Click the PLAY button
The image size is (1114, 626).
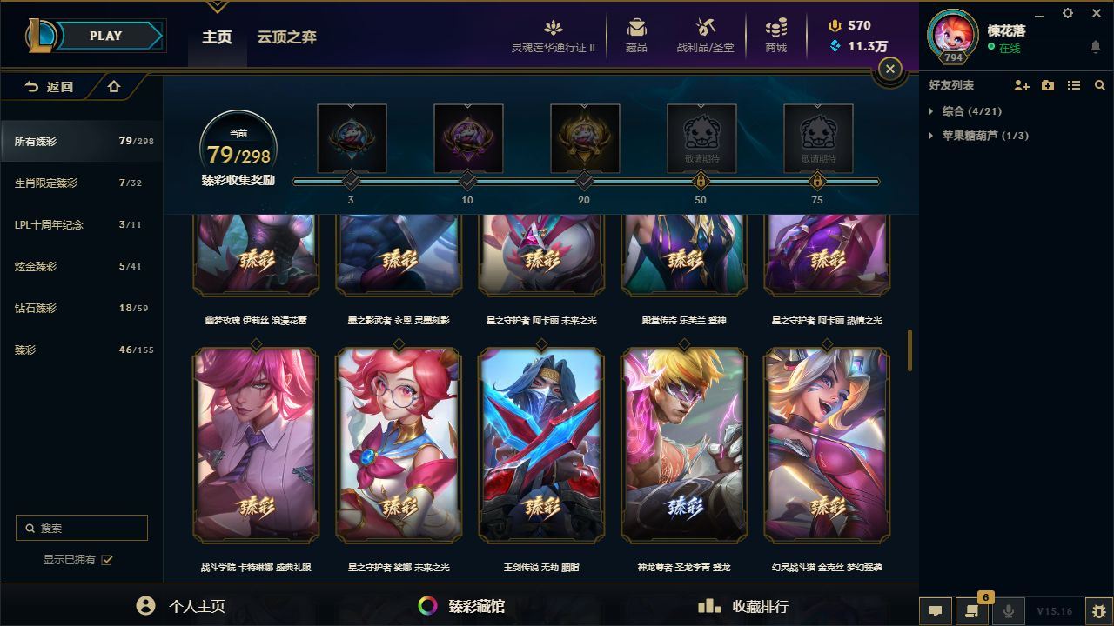pyautogui.click(x=106, y=36)
